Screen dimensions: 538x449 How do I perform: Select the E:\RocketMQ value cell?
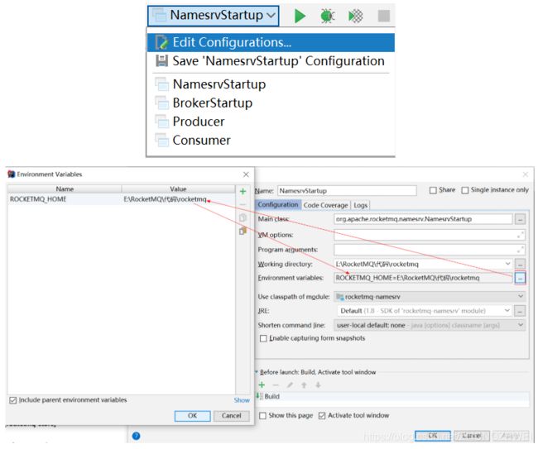click(x=179, y=199)
